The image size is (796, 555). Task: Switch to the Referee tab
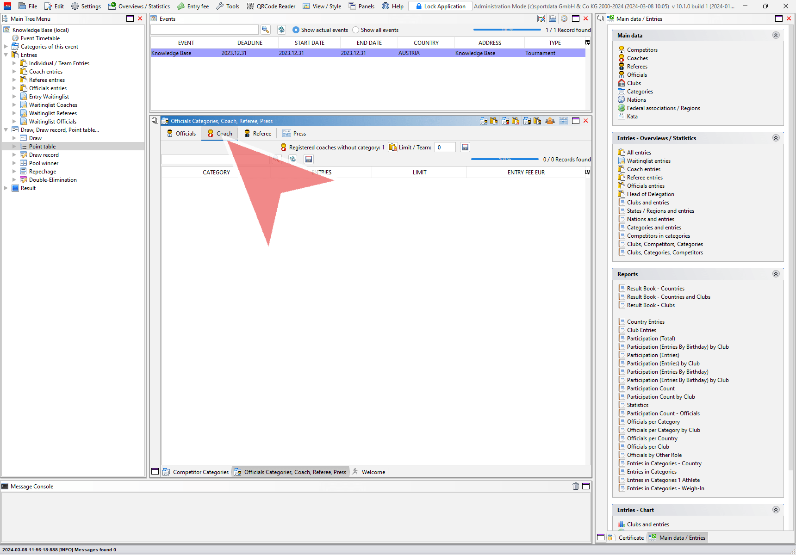point(258,134)
